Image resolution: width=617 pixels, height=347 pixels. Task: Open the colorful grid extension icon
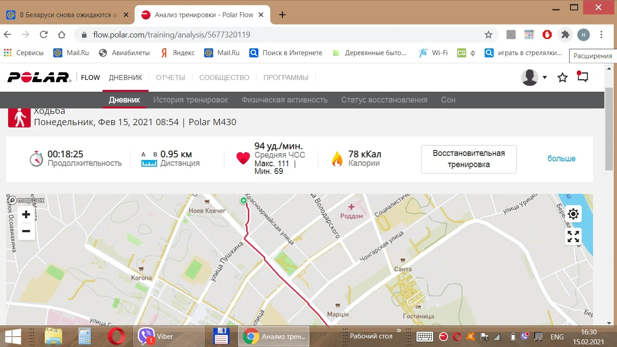[x=529, y=34]
